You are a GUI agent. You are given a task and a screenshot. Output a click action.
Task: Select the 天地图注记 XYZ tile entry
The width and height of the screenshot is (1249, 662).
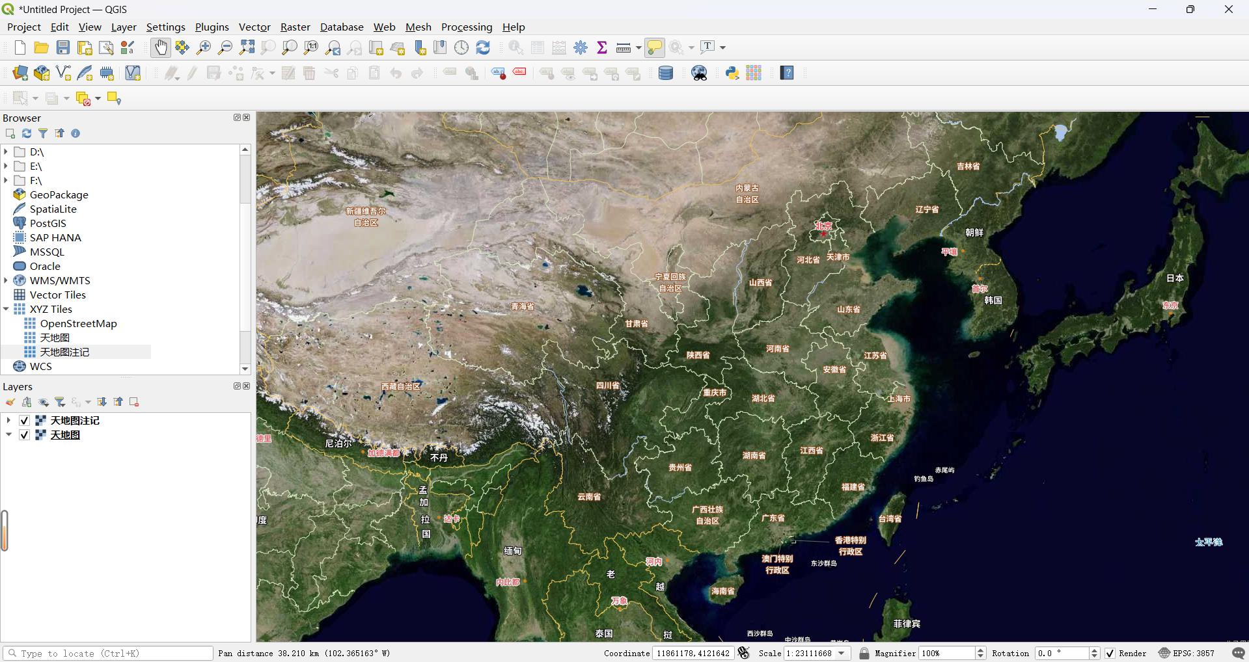point(64,352)
